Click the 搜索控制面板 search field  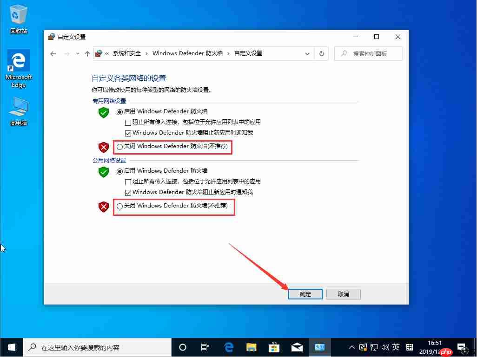(x=368, y=54)
